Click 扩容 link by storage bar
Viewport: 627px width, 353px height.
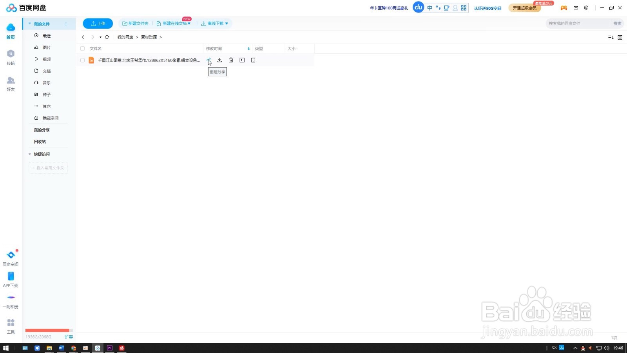coord(69,337)
